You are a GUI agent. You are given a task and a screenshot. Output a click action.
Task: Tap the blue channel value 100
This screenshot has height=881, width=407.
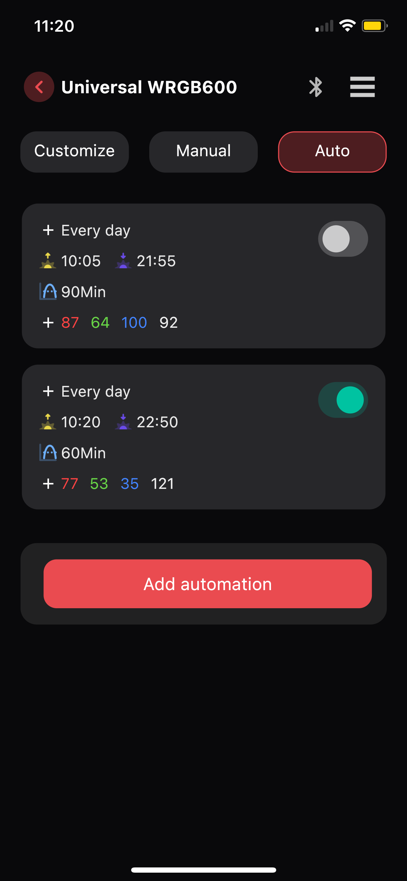(134, 323)
